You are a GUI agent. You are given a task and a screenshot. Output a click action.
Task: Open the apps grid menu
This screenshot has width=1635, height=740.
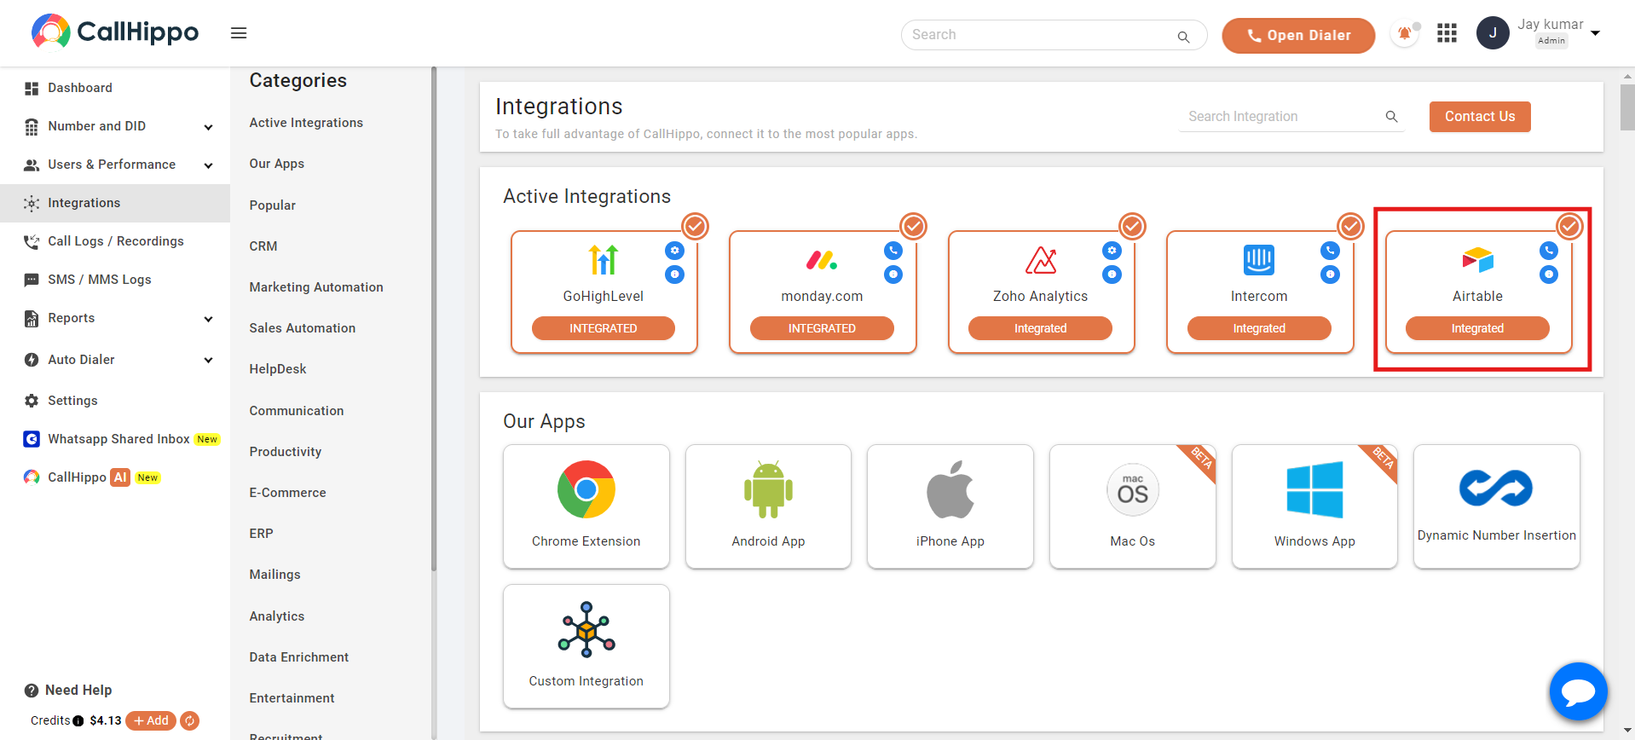[x=1447, y=33]
